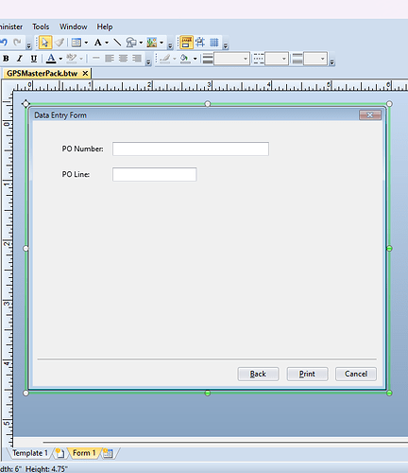Viewport: 408px width, 473px height.
Task: Click the Back button
Action: coord(258,374)
